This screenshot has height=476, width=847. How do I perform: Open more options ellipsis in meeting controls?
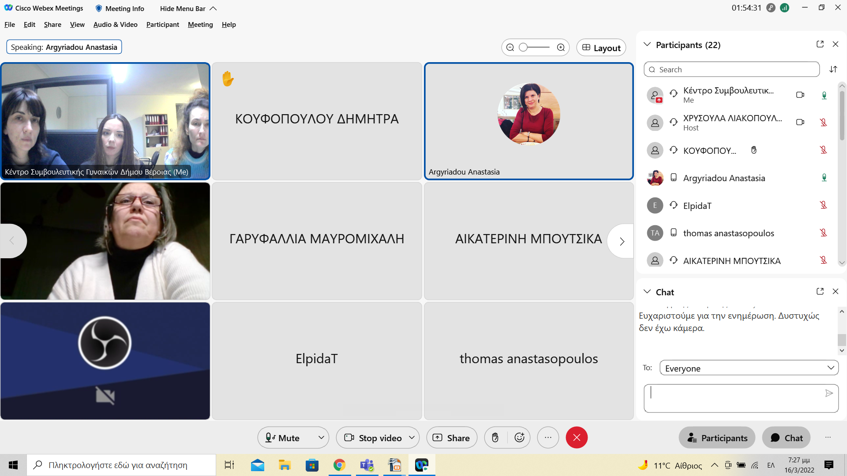coord(548,438)
